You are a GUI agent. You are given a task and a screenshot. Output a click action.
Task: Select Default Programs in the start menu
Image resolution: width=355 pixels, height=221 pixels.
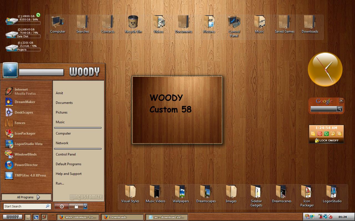click(69, 164)
